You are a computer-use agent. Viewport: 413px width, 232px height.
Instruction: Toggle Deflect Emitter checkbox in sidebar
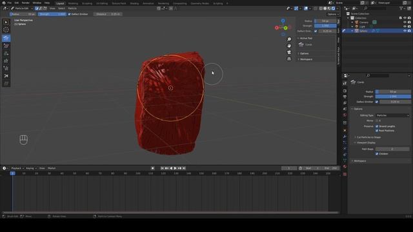coord(316,31)
